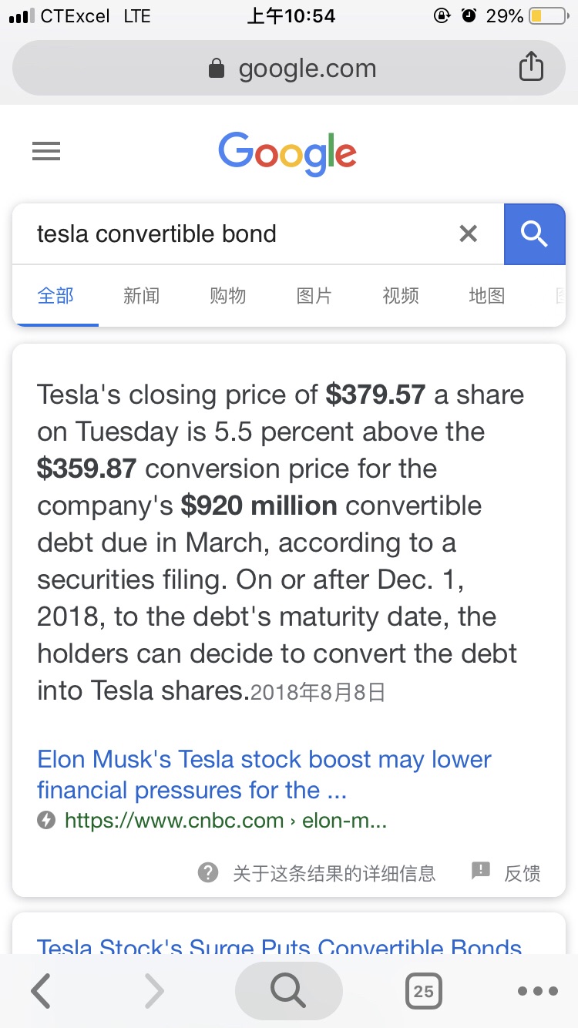Tap the Google logo
578x1028 pixels.
[x=287, y=153]
